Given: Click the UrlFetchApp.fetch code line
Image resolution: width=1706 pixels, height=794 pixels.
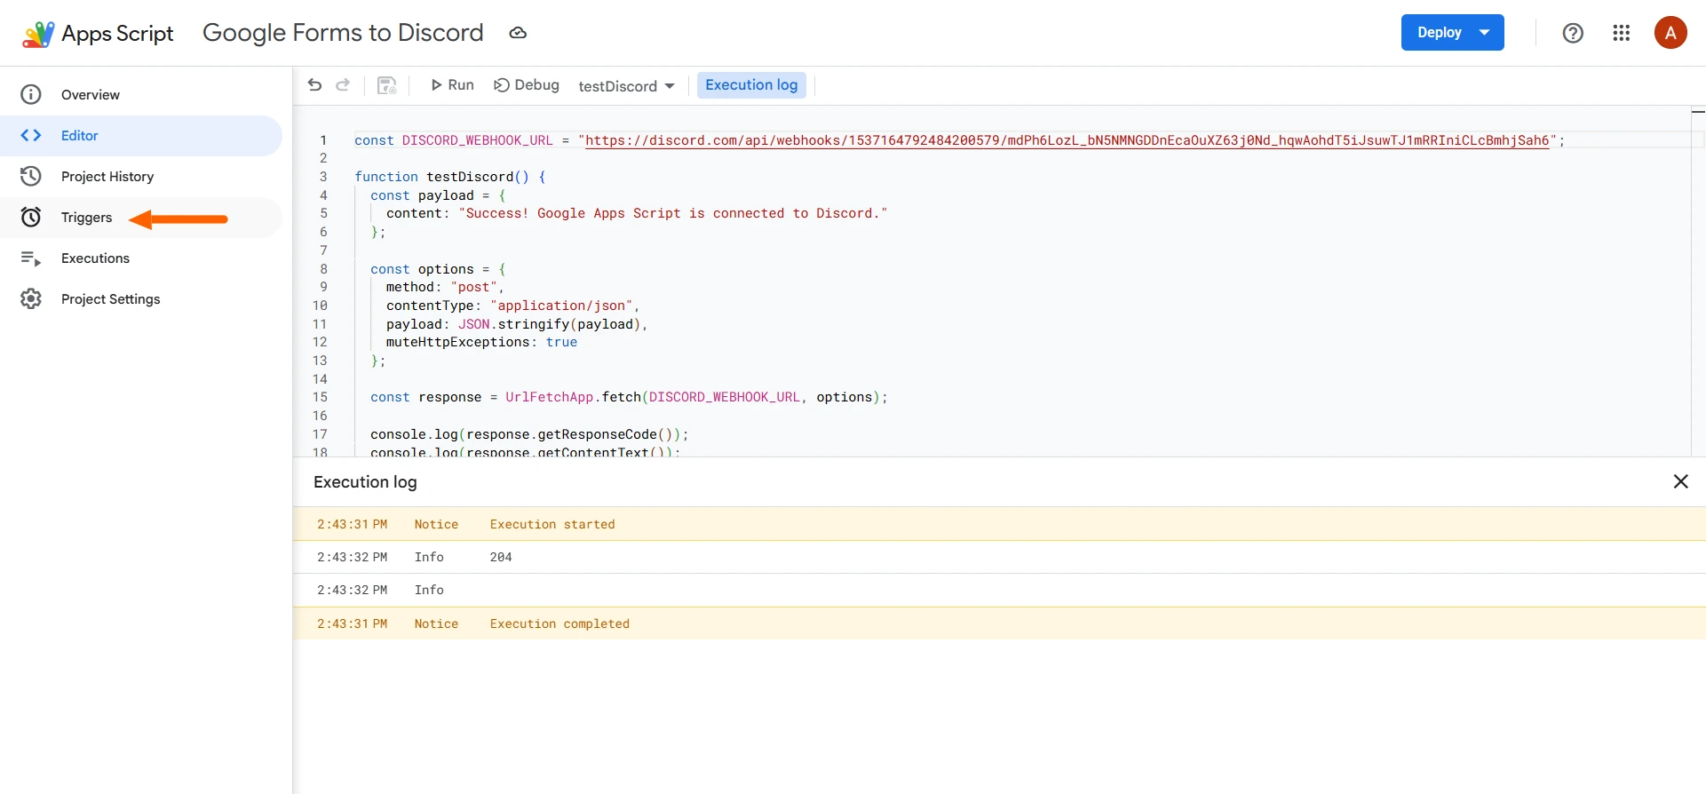Looking at the screenshot, I should pos(629,397).
